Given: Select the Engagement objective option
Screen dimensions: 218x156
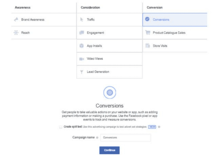Looking at the screenshot, I should click(x=110, y=33).
